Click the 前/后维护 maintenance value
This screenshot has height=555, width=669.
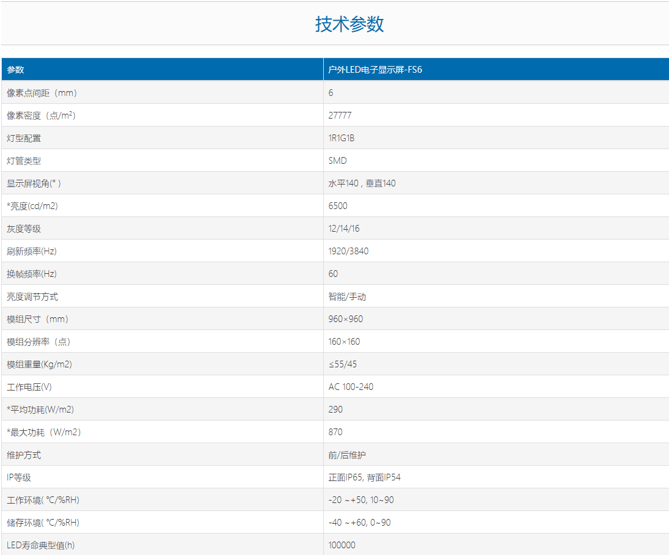pyautogui.click(x=347, y=455)
